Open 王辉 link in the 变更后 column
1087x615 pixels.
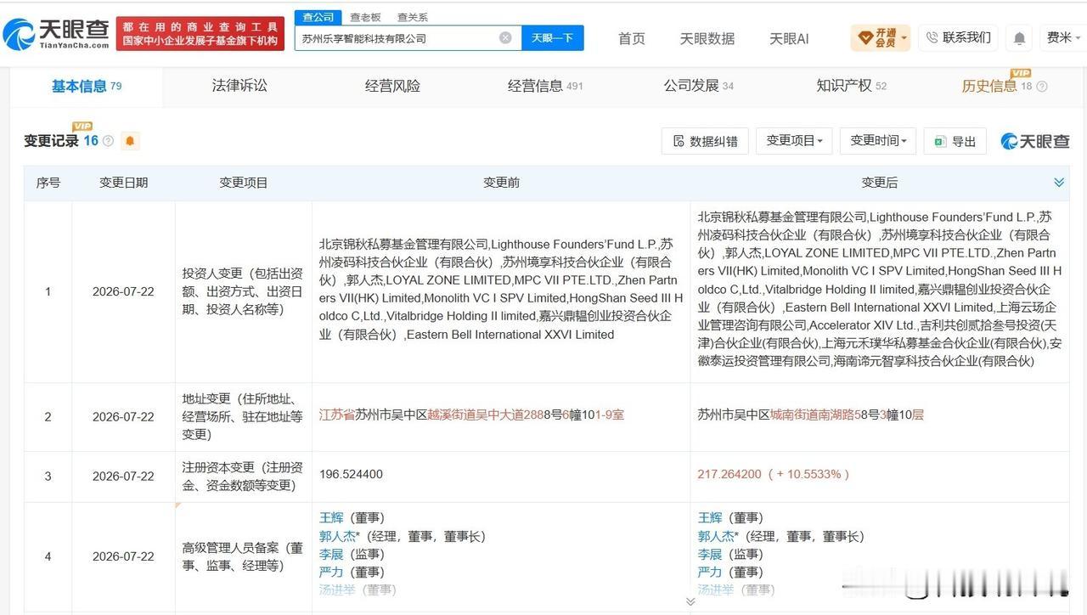coord(710,518)
